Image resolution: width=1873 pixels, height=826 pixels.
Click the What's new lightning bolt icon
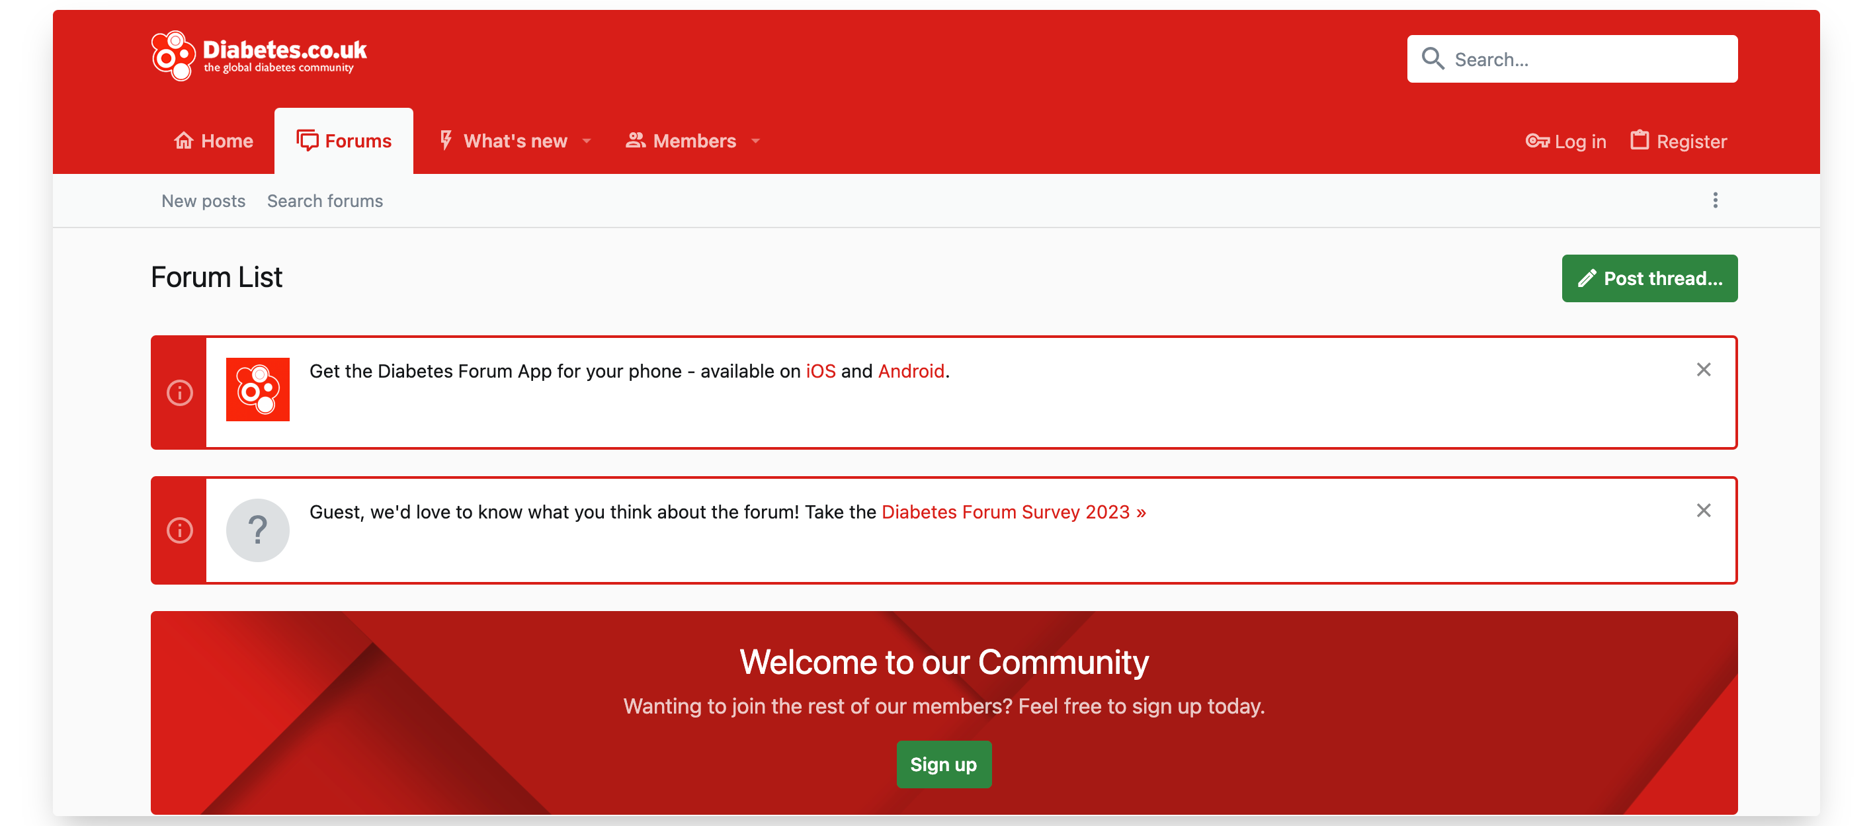446,140
